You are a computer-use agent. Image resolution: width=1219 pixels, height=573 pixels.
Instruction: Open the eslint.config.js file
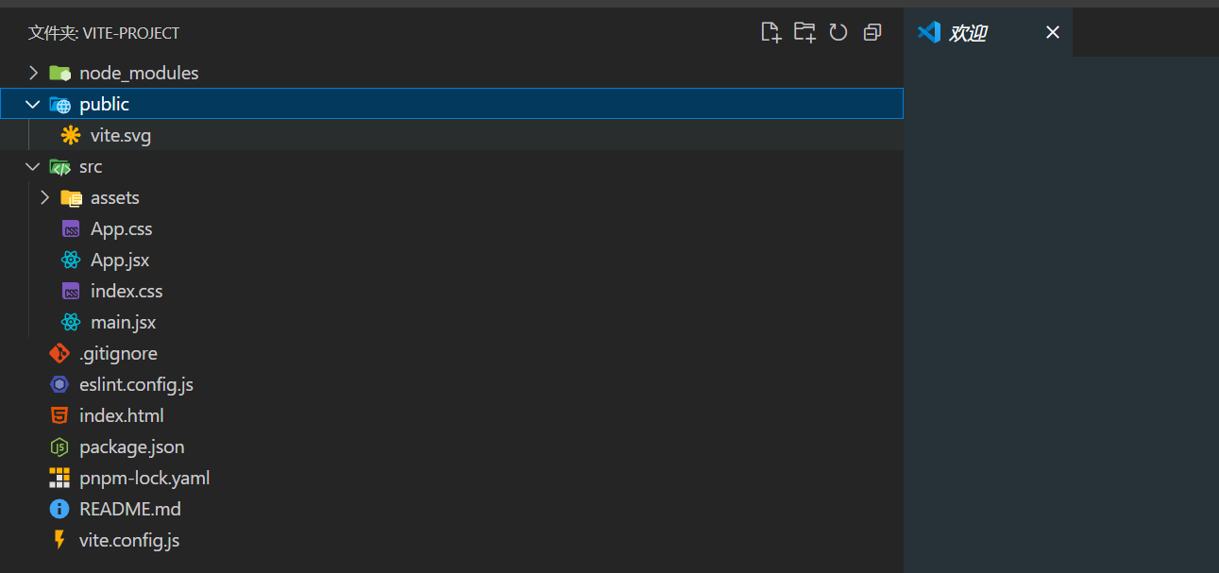[x=136, y=384]
